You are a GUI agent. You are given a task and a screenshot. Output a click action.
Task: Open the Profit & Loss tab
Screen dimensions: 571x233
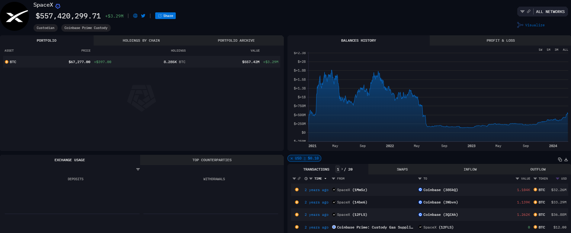[500, 40]
